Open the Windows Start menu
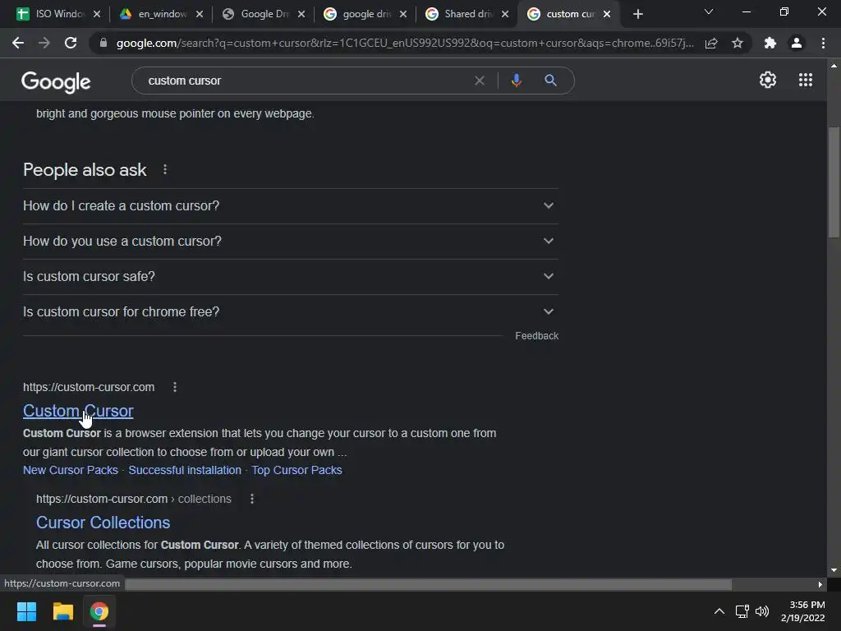841x631 pixels. point(26,611)
